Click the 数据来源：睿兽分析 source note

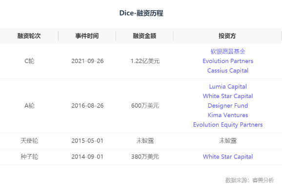pyautogui.click(x=250, y=180)
